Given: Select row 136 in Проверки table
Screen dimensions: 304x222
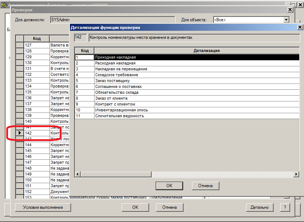Looking at the screenshot, I should [x=42, y=98].
